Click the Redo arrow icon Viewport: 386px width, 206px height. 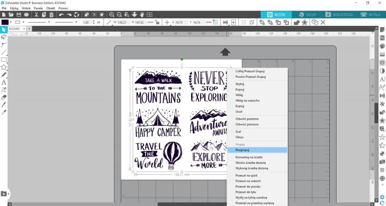coord(69,15)
